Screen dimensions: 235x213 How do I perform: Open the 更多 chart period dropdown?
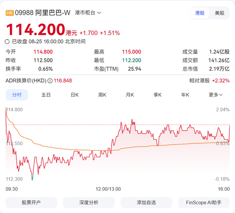(216, 95)
